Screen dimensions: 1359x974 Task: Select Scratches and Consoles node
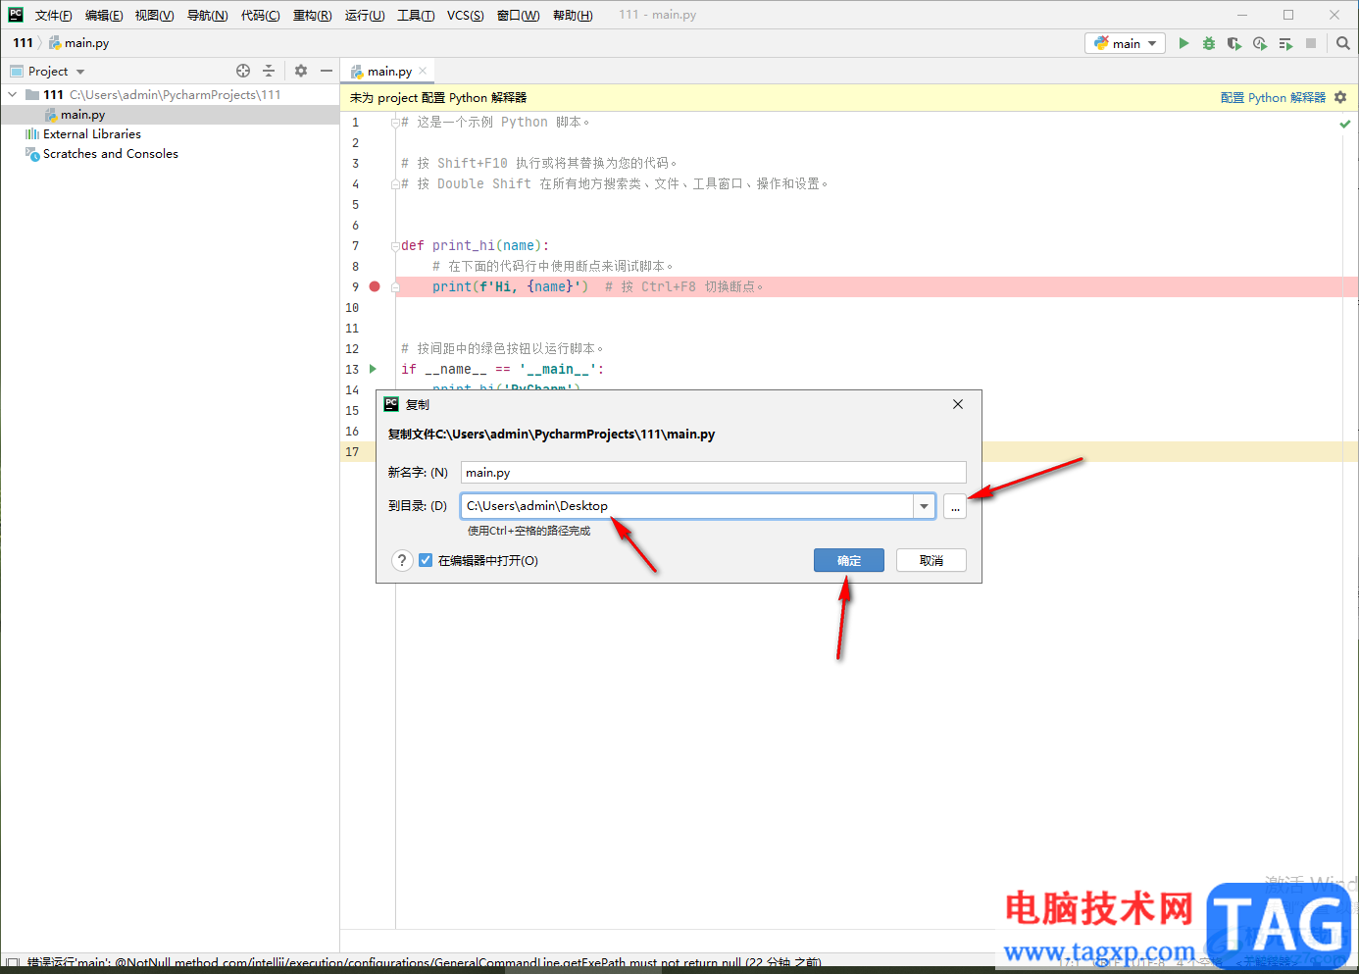tap(110, 154)
